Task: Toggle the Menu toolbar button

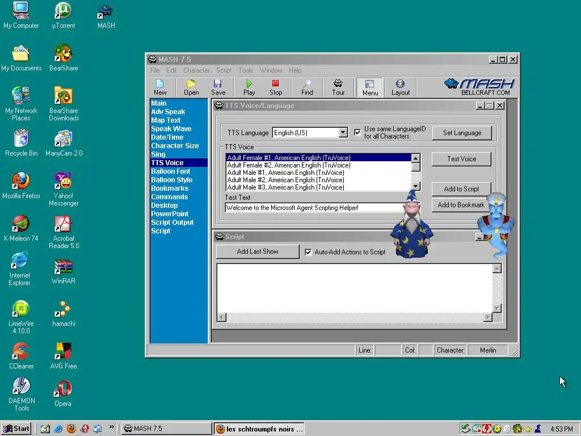Action: coord(370,87)
